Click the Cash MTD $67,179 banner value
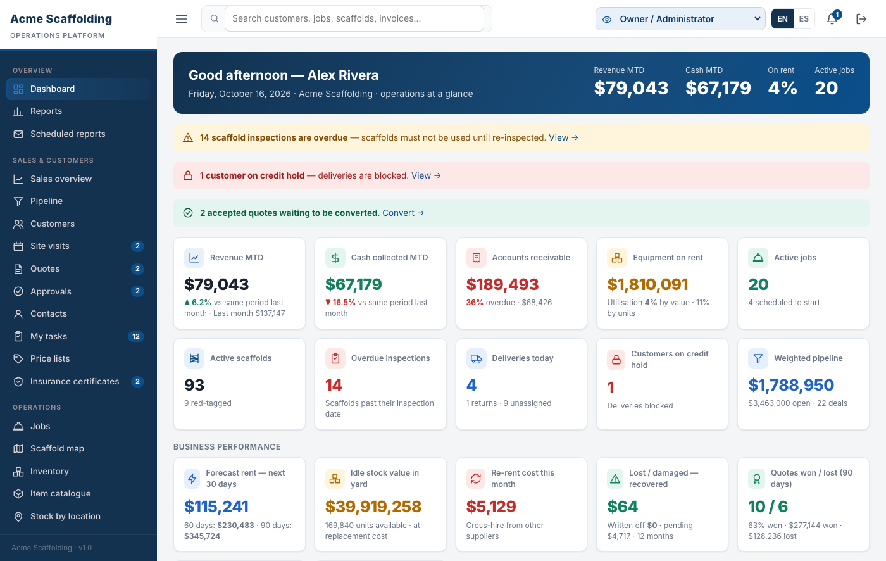The image size is (886, 561). (718, 88)
